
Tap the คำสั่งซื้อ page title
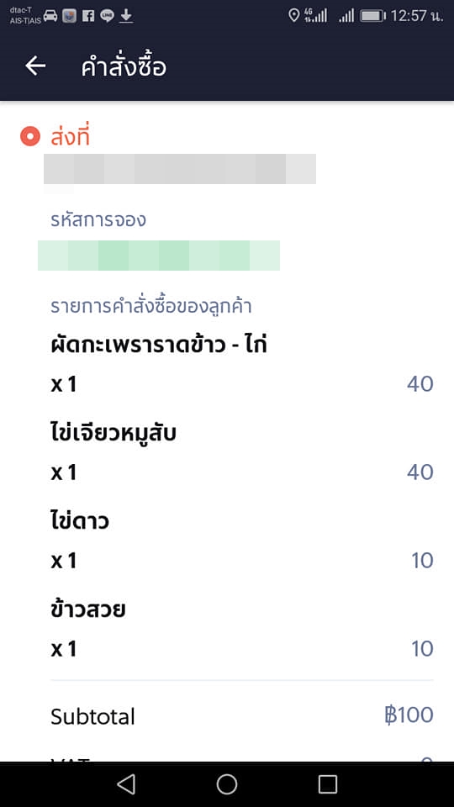click(124, 67)
